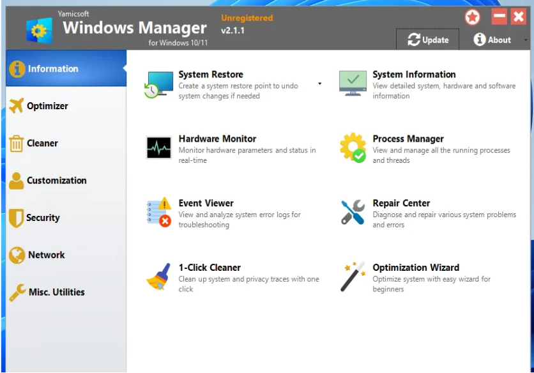Click "Optimize system with easy wizard" description
Viewport: 534px width, 373px height.
[432, 284]
